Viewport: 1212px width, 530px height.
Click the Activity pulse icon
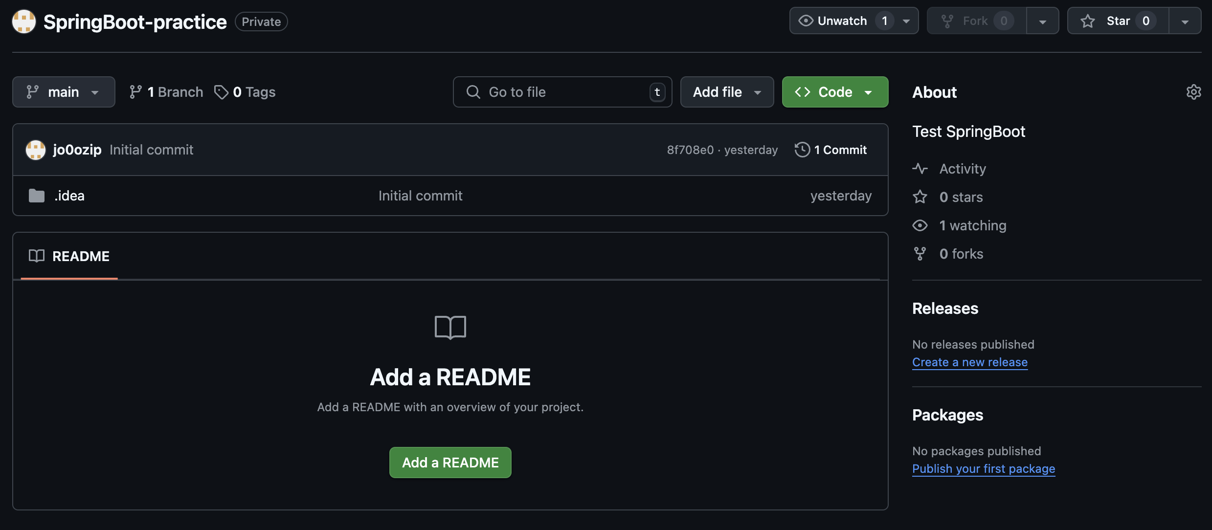[x=920, y=169]
